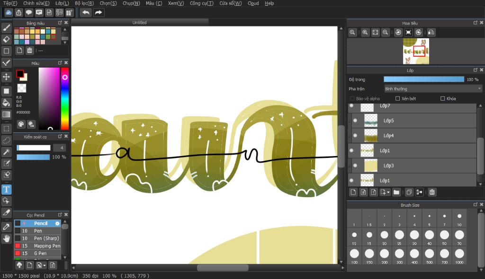Open the Tệp(F) menu
Screen dimensions: 485x279
[x=10, y=3]
